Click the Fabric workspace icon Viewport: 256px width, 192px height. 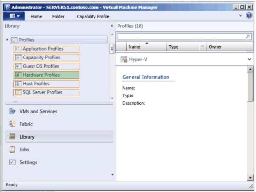pos(13,124)
